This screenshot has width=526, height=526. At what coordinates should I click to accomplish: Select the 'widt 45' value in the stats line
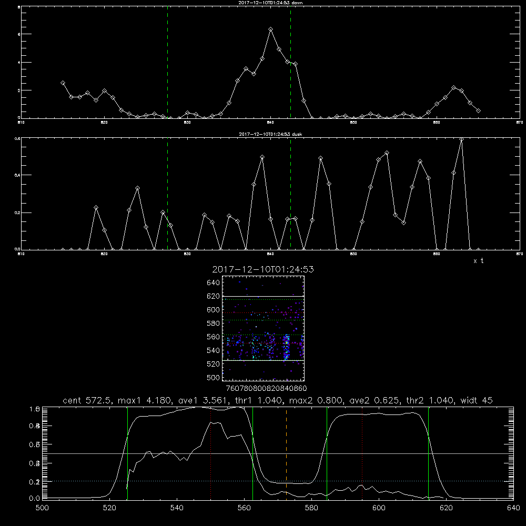[477, 400]
